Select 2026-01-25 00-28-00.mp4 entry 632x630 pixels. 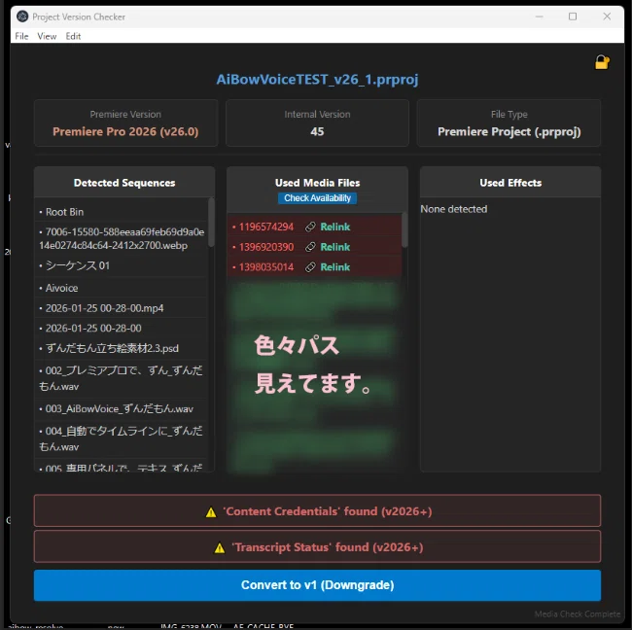point(121,308)
